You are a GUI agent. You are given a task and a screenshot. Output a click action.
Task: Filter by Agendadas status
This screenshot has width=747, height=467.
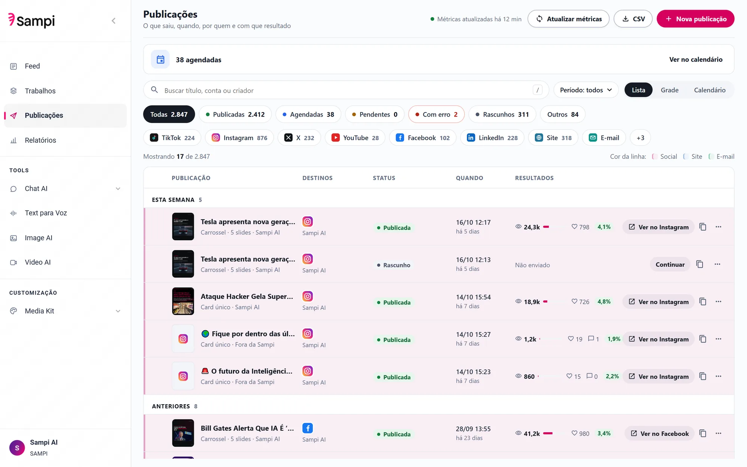pos(308,114)
